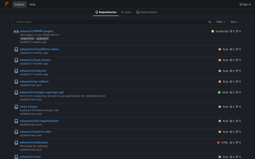Click the search magnifier button
The height and width of the screenshot is (159, 255).
210,22
